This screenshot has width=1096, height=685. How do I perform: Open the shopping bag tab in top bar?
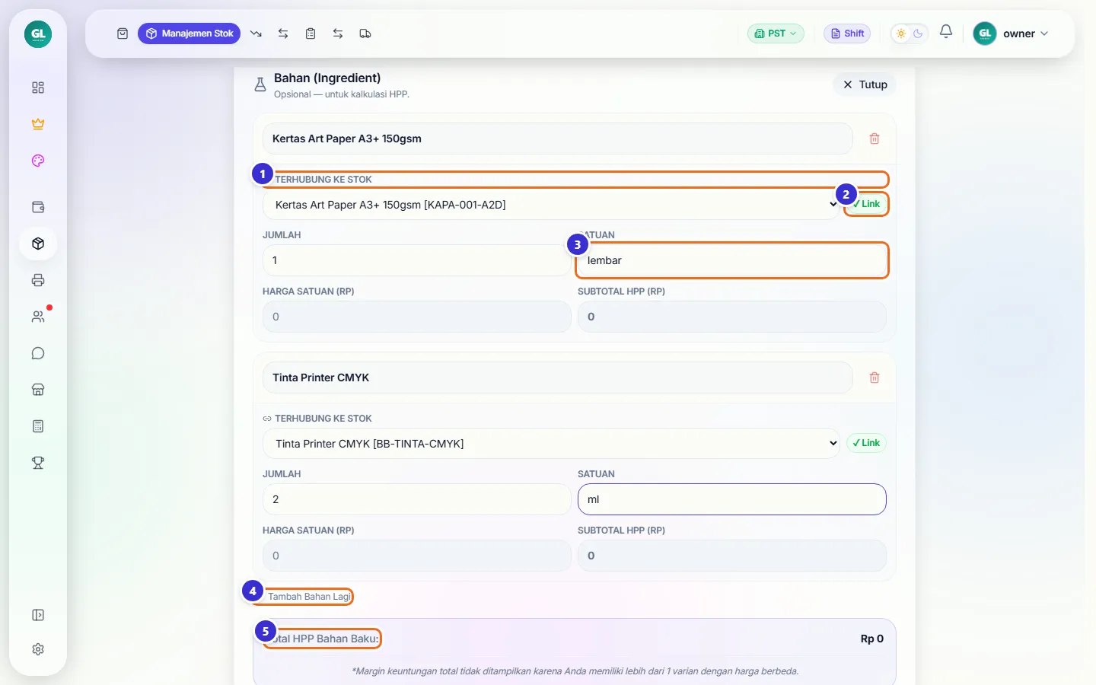[123, 33]
